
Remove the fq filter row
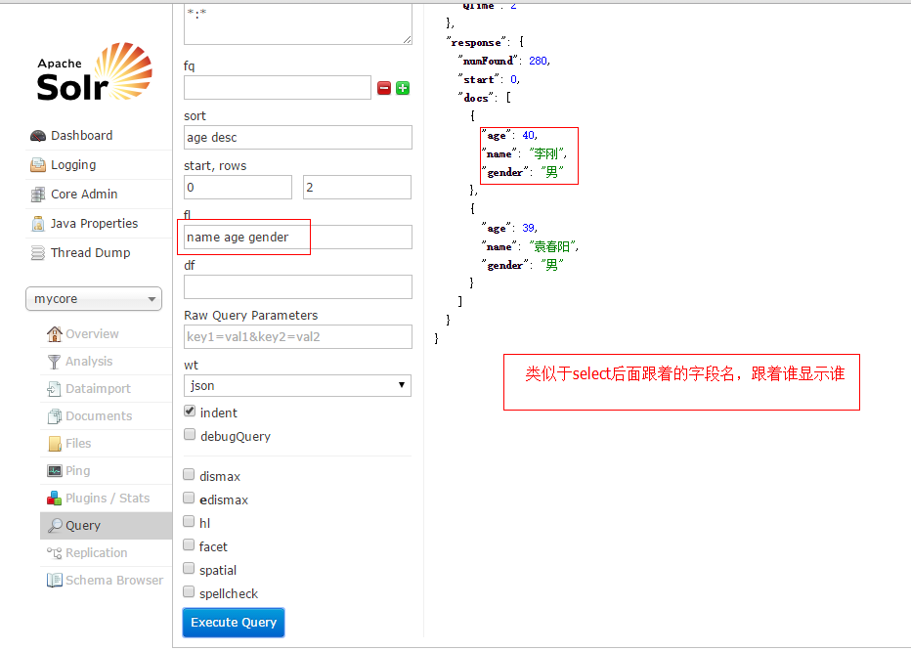click(384, 87)
